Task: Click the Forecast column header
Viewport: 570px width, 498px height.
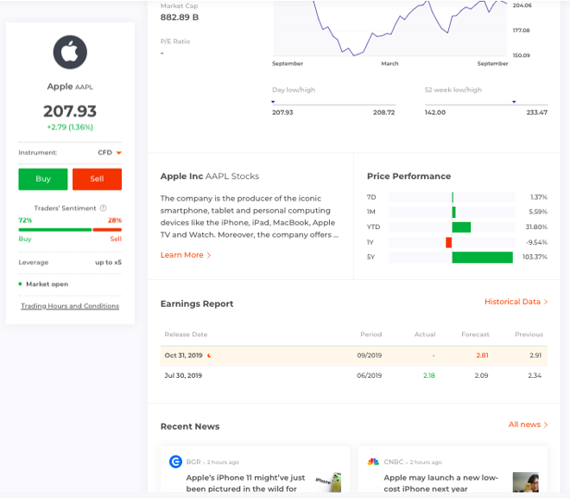Action: (475, 335)
